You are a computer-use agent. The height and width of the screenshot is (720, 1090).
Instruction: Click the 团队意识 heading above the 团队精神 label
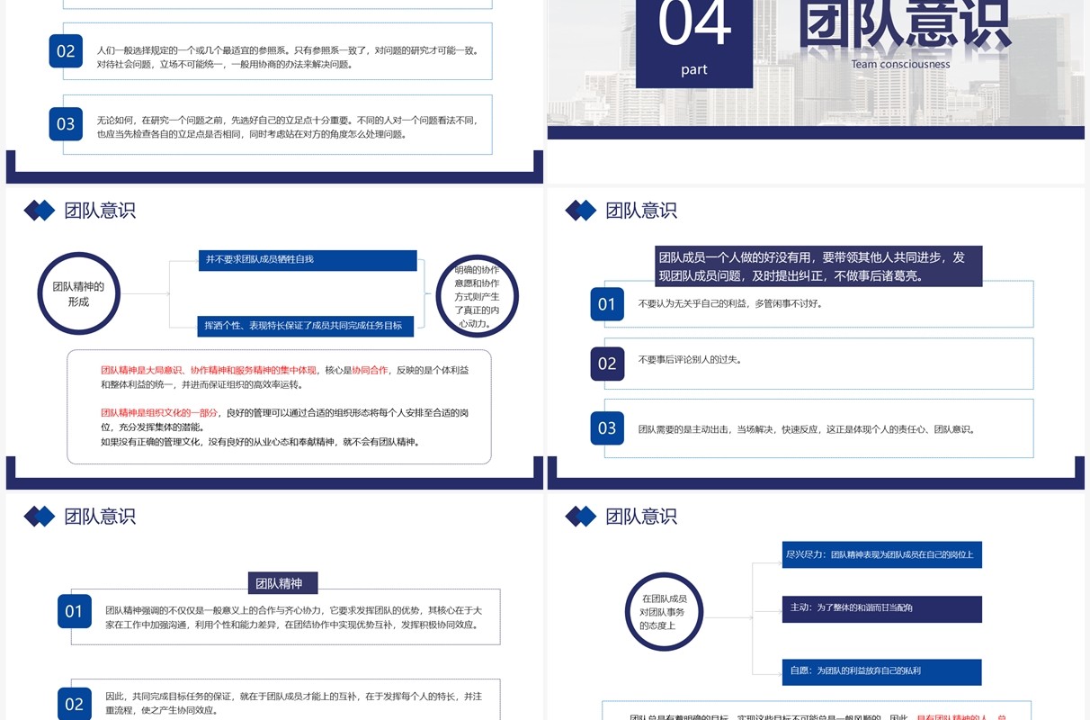(x=100, y=517)
